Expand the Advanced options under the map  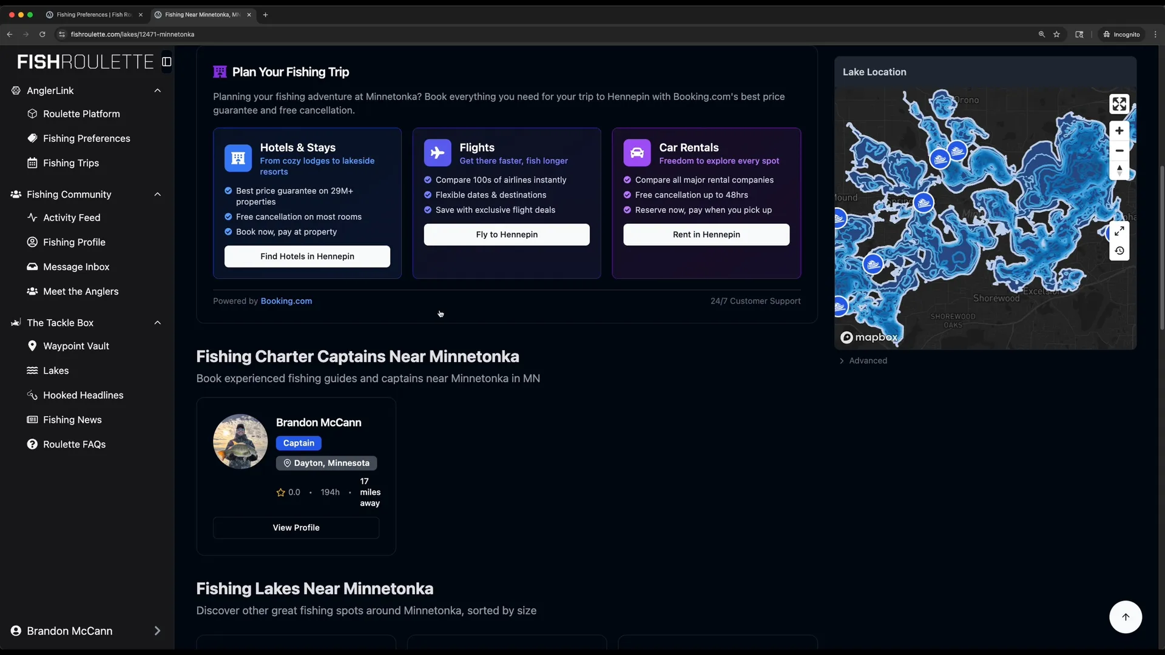863,360
